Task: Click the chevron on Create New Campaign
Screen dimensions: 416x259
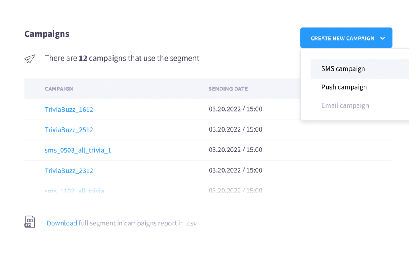Action: tap(383, 39)
